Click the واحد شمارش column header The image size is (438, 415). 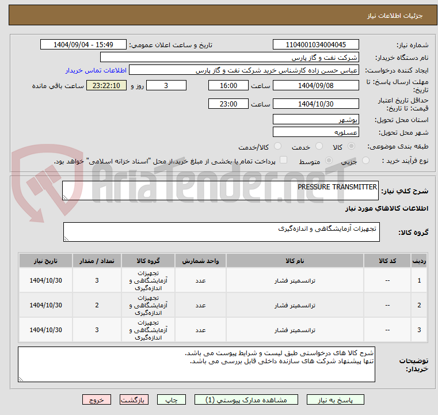click(200, 261)
